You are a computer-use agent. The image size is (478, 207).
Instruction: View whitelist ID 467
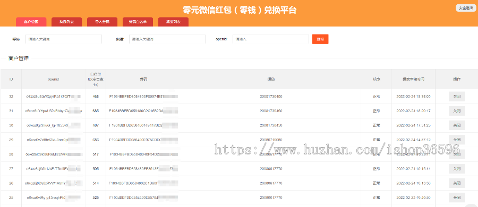pyautogui.click(x=96, y=125)
